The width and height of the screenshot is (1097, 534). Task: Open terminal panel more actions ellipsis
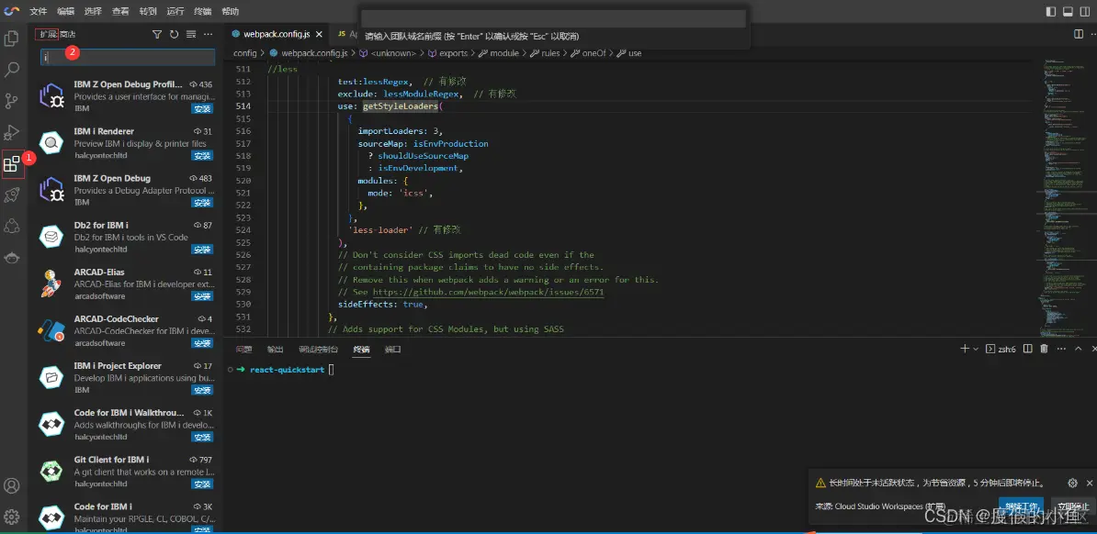click(x=1061, y=349)
